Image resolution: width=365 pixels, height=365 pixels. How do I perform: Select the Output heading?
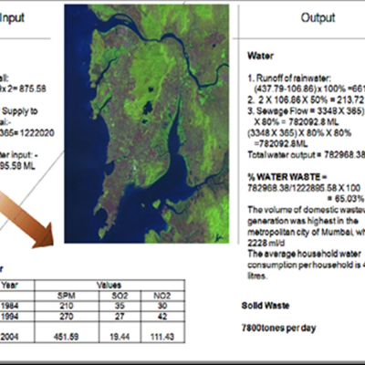coord(318,17)
